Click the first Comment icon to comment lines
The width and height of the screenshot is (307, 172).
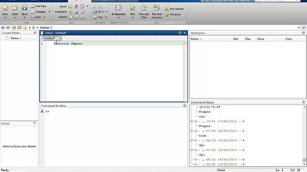[71, 12]
